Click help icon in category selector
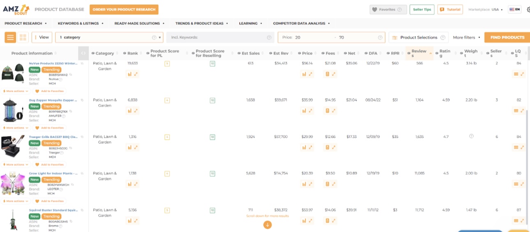530x232 pixels. click(x=154, y=37)
